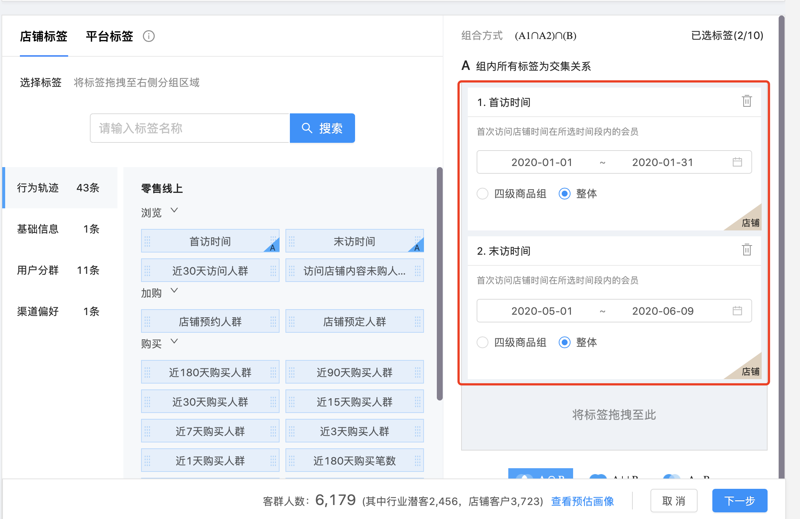800x519 pixels.
Task: Select 整体 radio in 首访时间 card
Action: tap(565, 194)
